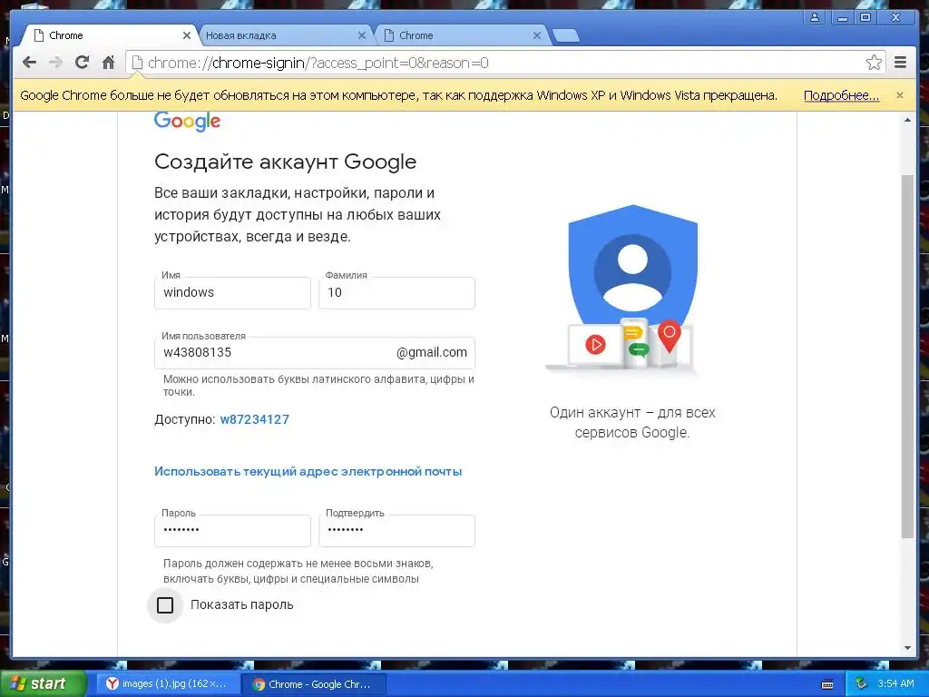
Task: Click the keyboard icon in system tray
Action: [827, 684]
